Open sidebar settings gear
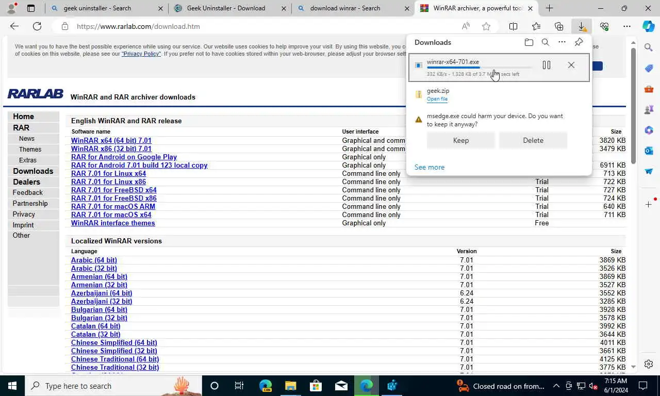660x396 pixels. pos(649,365)
